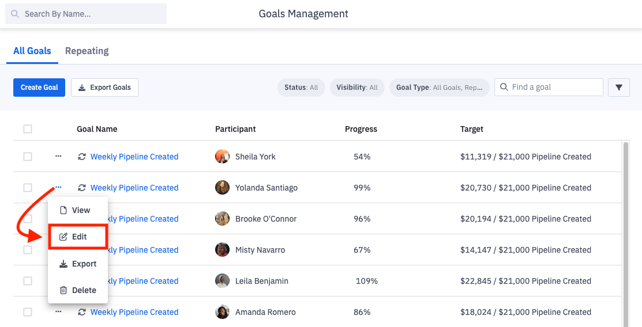The width and height of the screenshot is (642, 327).
Task: Click the Create Goal button
Action: tap(39, 88)
